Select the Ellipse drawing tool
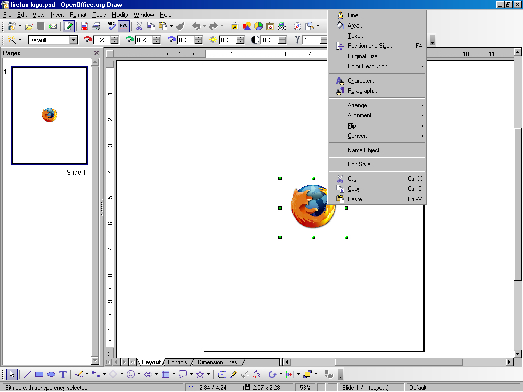The image size is (523, 392). (51, 374)
